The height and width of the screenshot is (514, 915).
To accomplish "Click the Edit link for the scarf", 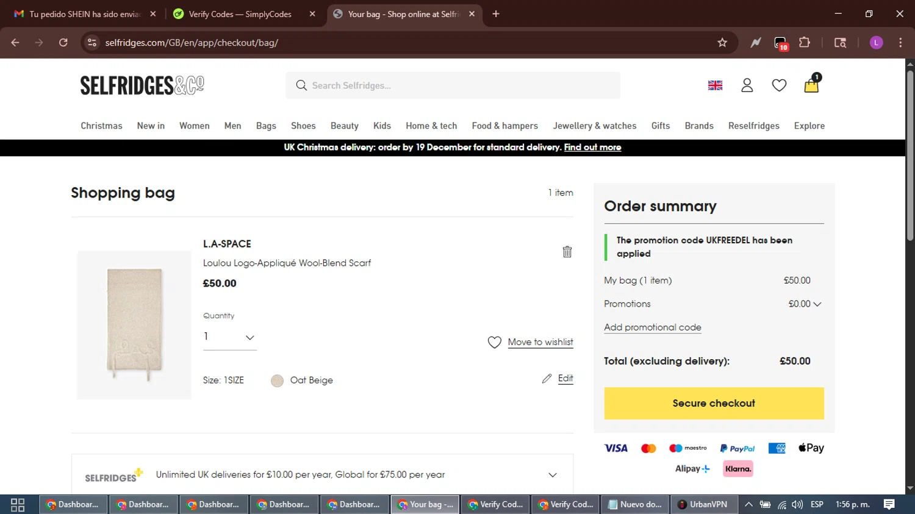I will point(565,379).
